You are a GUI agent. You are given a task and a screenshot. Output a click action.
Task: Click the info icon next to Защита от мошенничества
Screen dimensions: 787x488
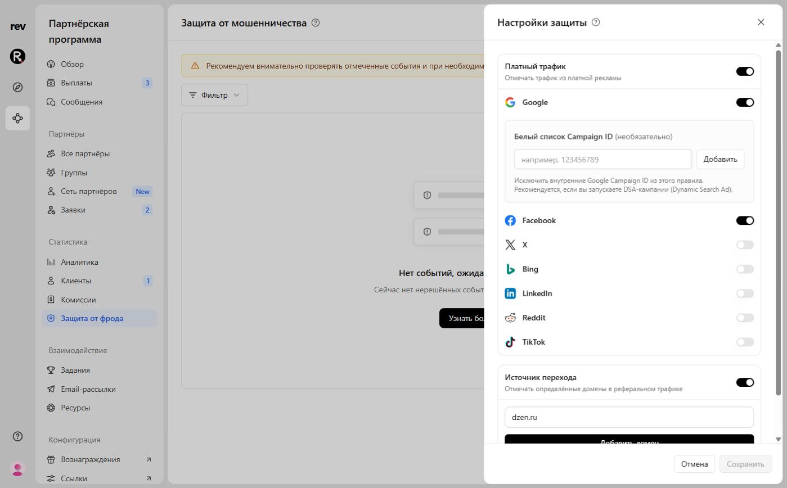point(316,23)
